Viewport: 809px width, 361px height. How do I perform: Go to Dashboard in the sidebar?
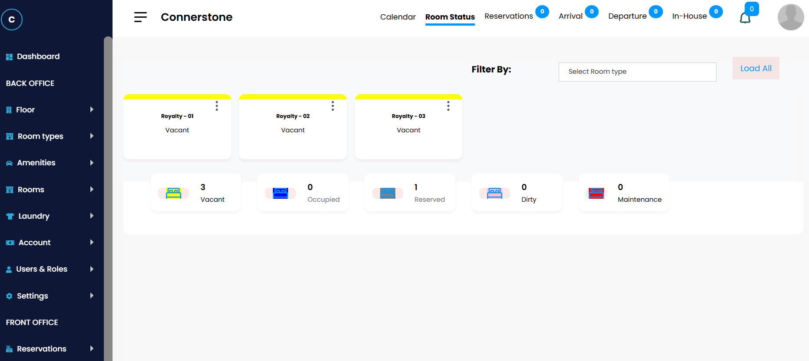[38, 56]
